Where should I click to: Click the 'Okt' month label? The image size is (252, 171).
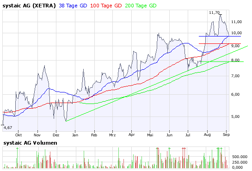[18, 135]
